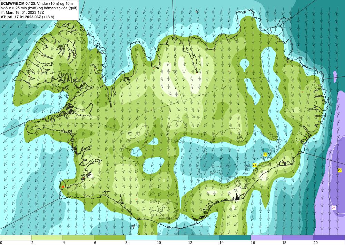This screenshot has width=345, height=245.
Task: Click the legend scale value "8"
Action: click(127, 243)
